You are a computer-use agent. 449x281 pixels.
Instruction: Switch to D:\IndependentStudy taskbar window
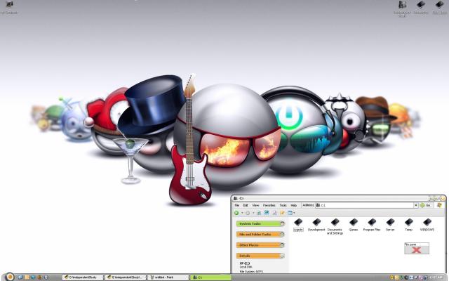tap(83, 277)
